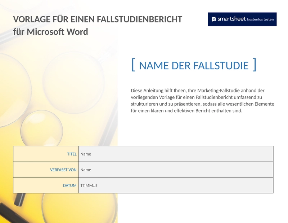Click the Smartsheet kostenlos testen banner
288x223 pixels.
click(x=242, y=19)
